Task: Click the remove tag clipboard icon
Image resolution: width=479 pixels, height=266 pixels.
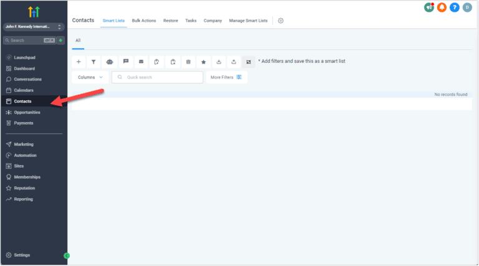Action: 173,62
